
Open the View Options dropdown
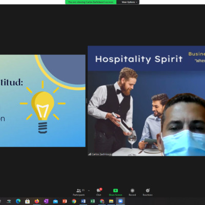[129, 2]
